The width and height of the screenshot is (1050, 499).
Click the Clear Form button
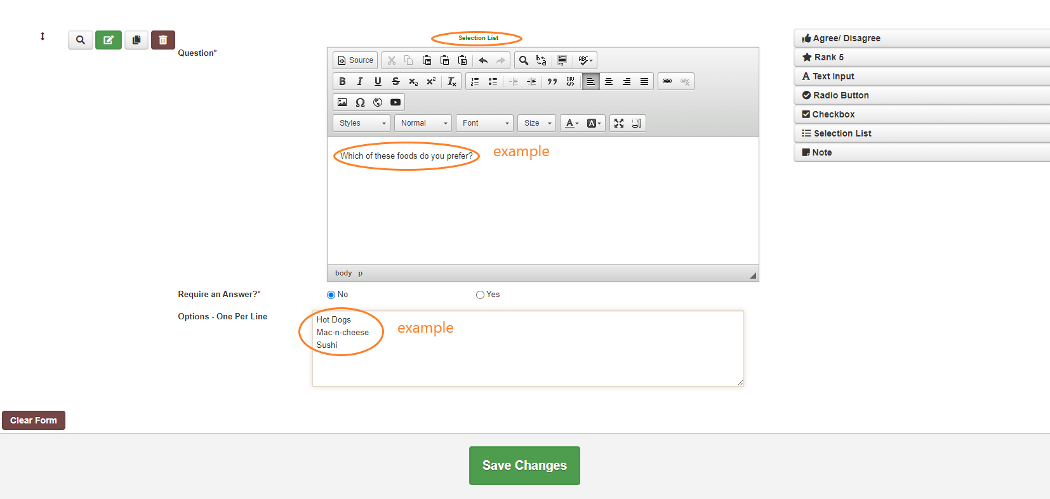click(x=34, y=420)
